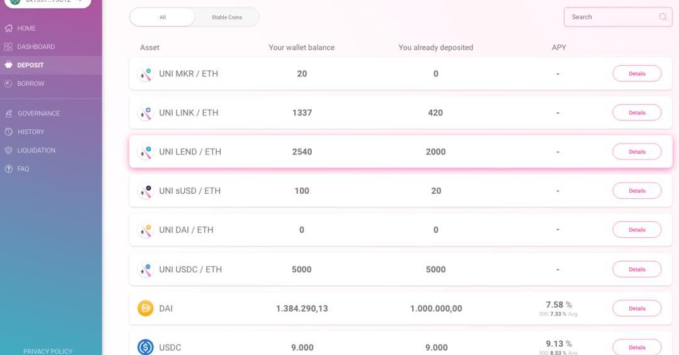
Task: Open Details for DAI
Action: (636, 309)
